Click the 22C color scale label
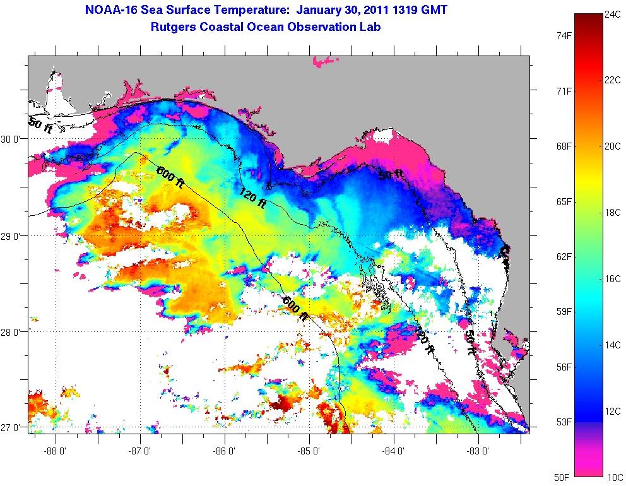 (x=613, y=80)
